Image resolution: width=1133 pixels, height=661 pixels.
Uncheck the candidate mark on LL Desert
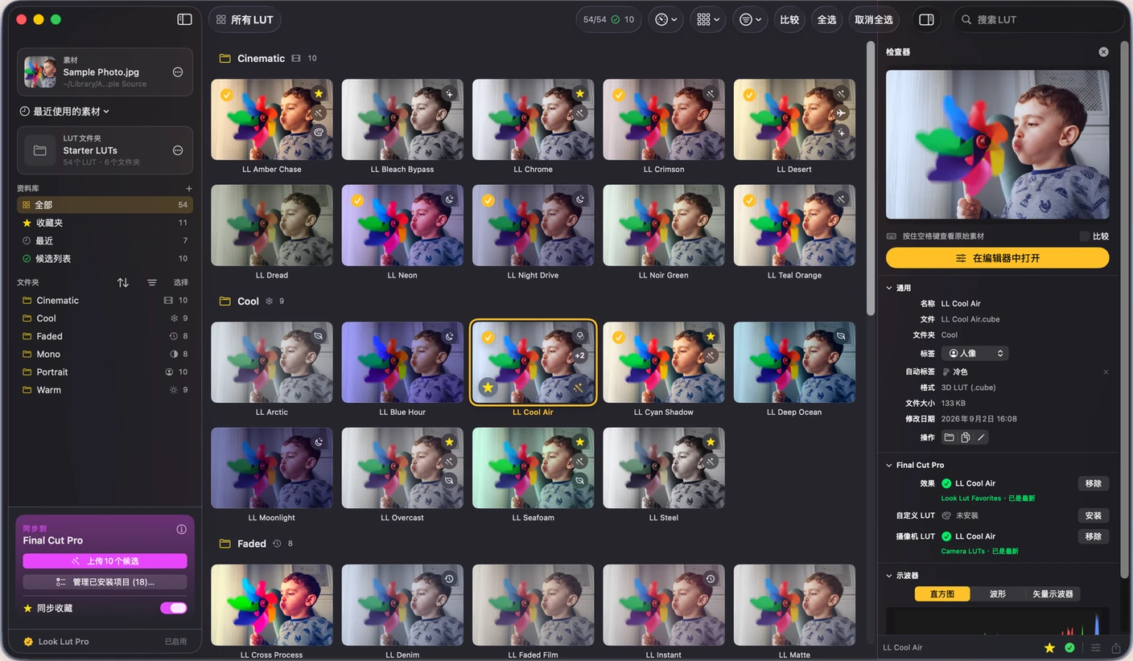(749, 95)
